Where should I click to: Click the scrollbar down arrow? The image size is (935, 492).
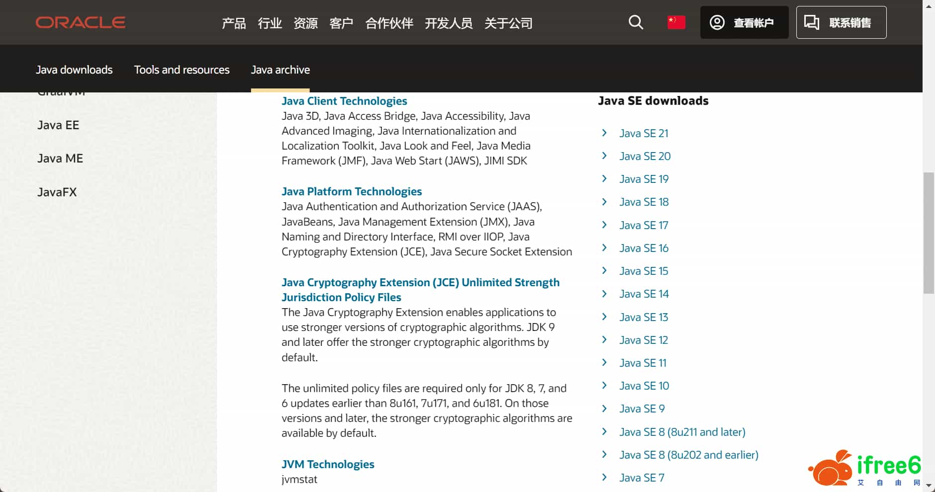pyautogui.click(x=929, y=486)
